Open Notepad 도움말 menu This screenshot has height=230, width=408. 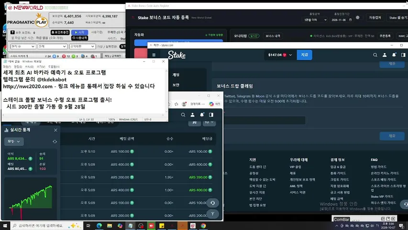54,67
